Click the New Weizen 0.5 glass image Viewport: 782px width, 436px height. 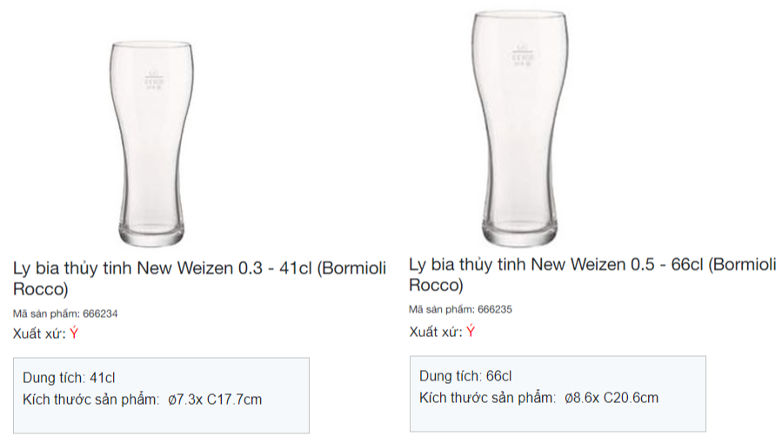(519, 130)
